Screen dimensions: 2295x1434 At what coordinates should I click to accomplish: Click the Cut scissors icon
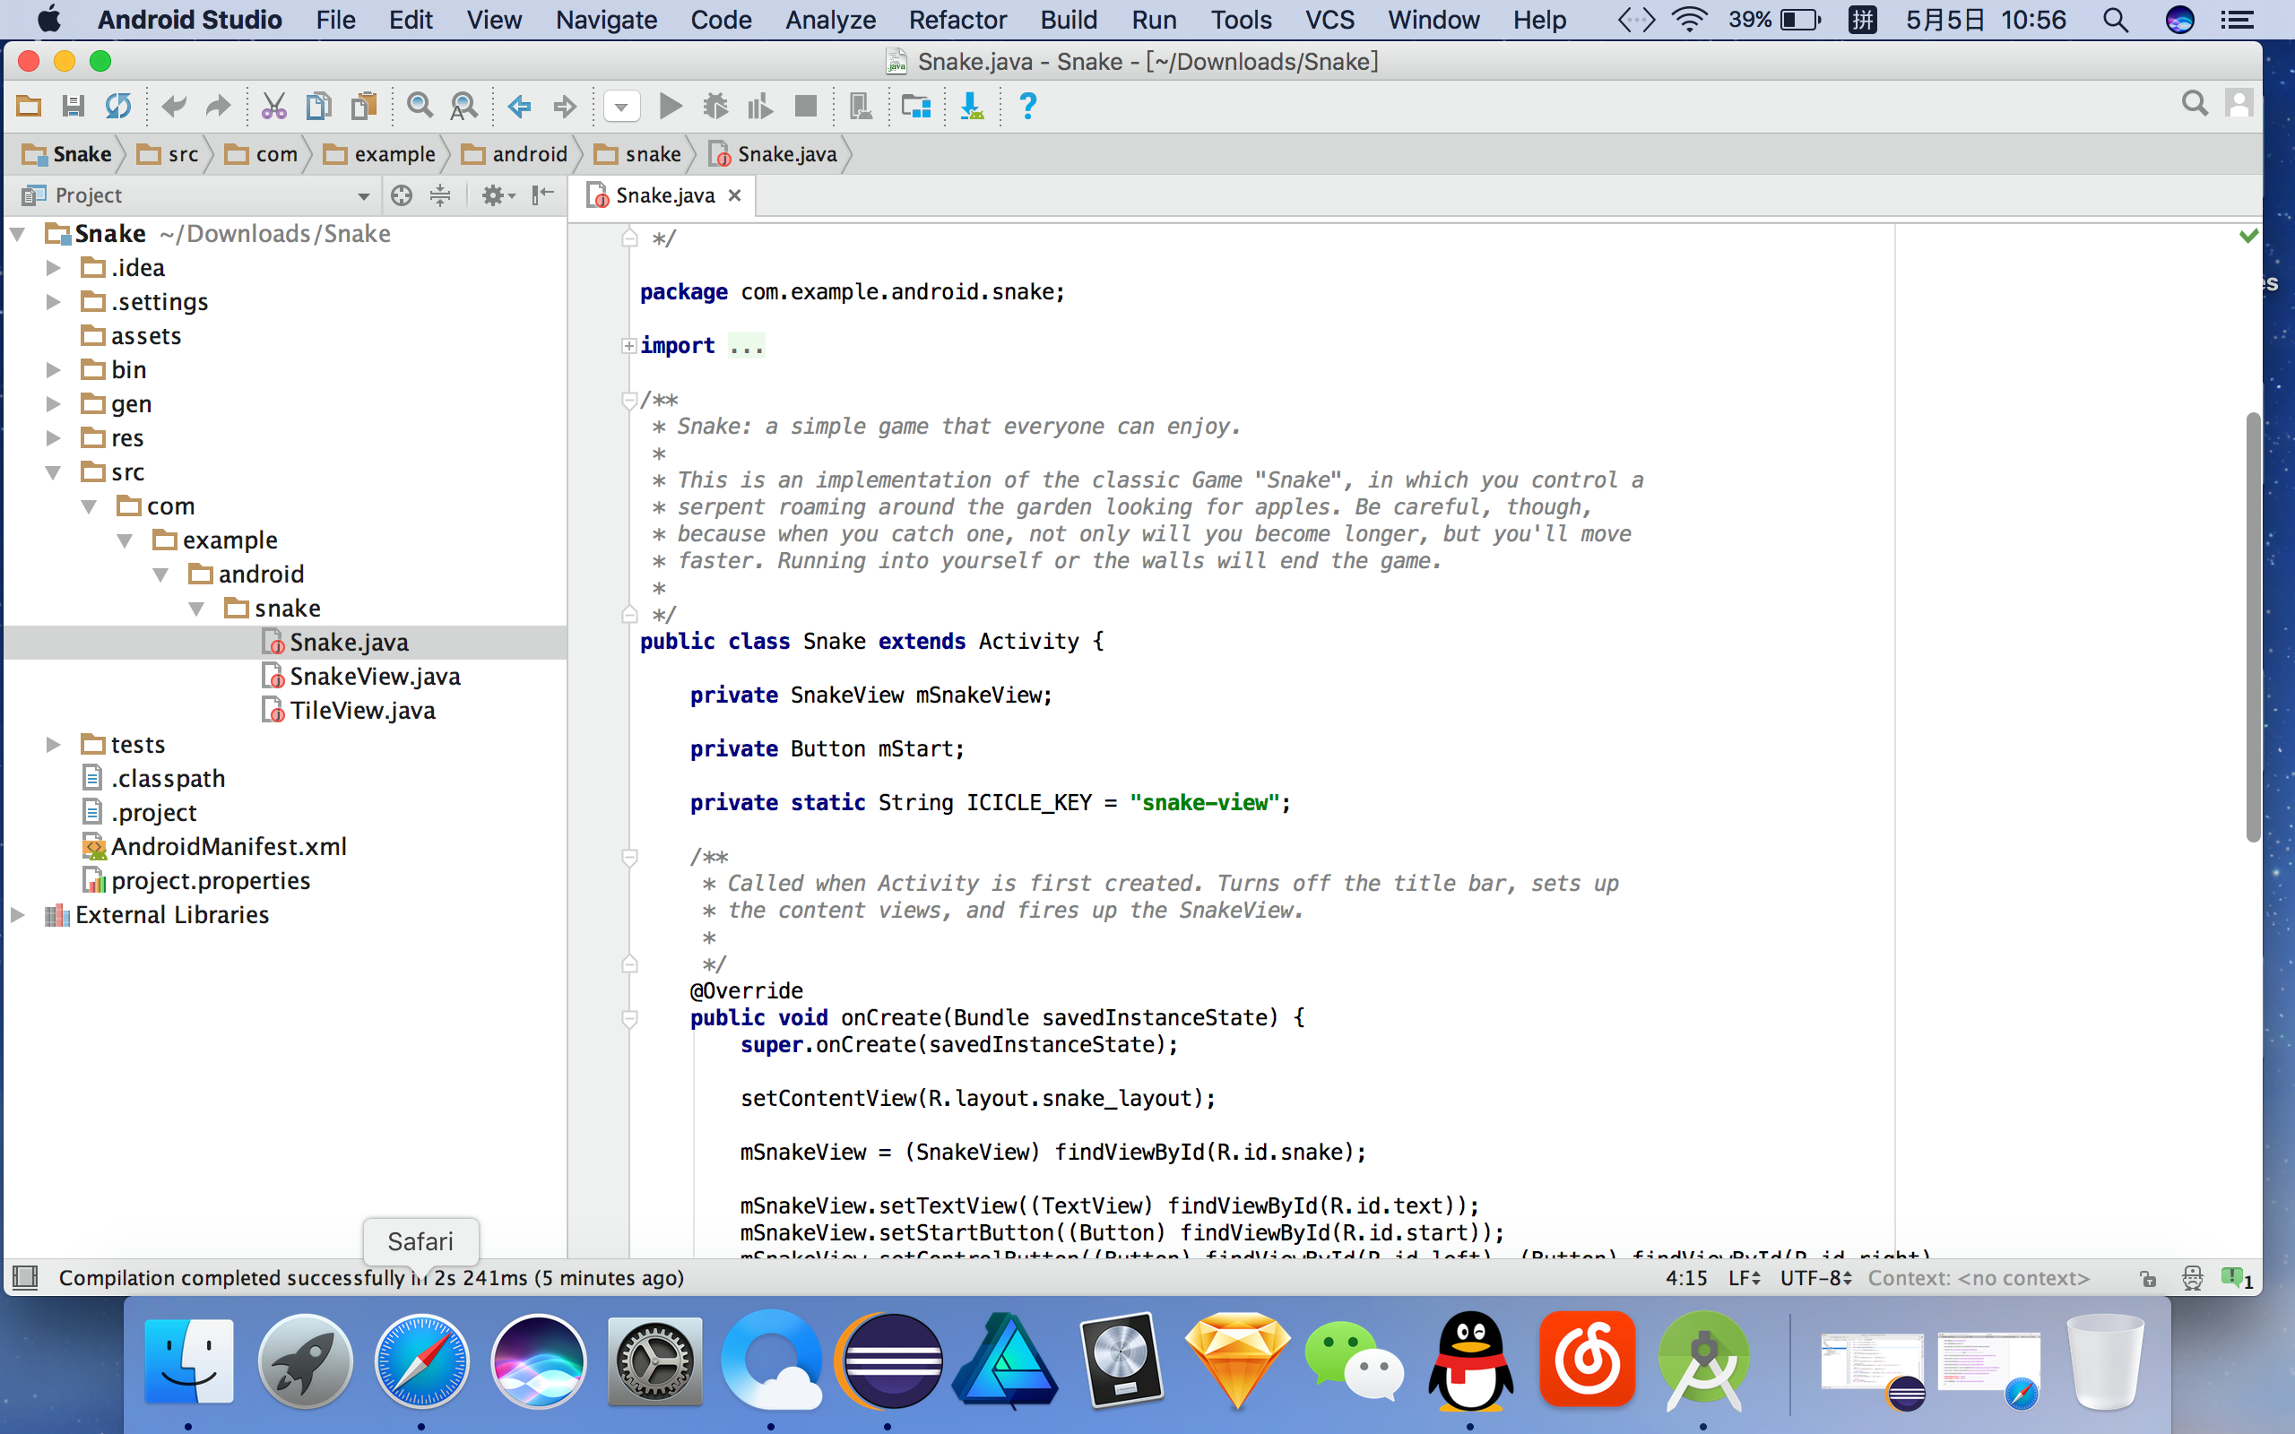tap(273, 107)
